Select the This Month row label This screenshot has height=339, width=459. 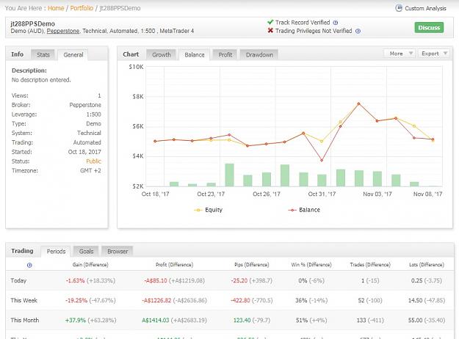24,320
